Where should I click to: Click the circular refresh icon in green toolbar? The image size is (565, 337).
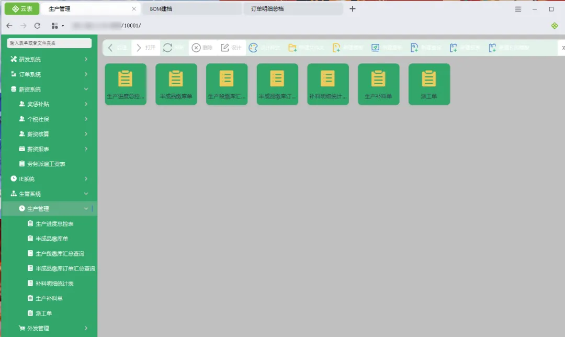(167, 48)
